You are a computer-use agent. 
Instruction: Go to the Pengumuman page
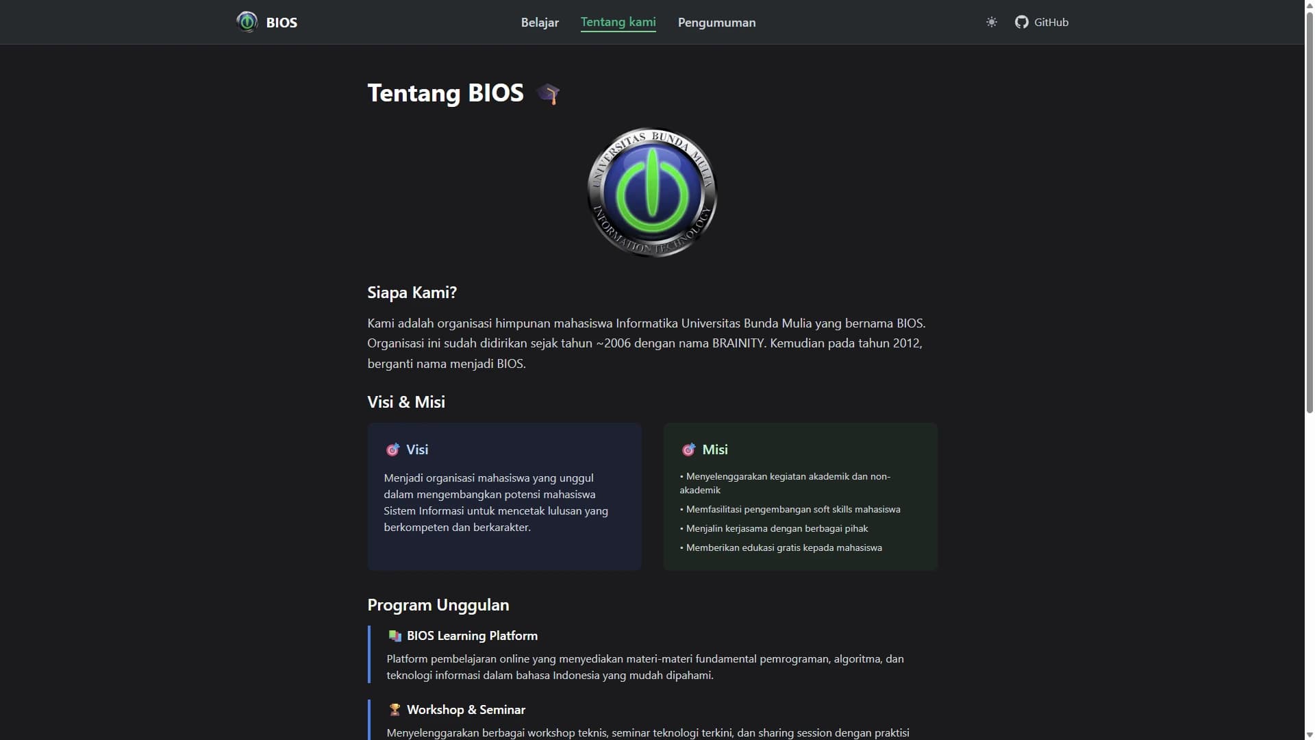[x=716, y=23]
